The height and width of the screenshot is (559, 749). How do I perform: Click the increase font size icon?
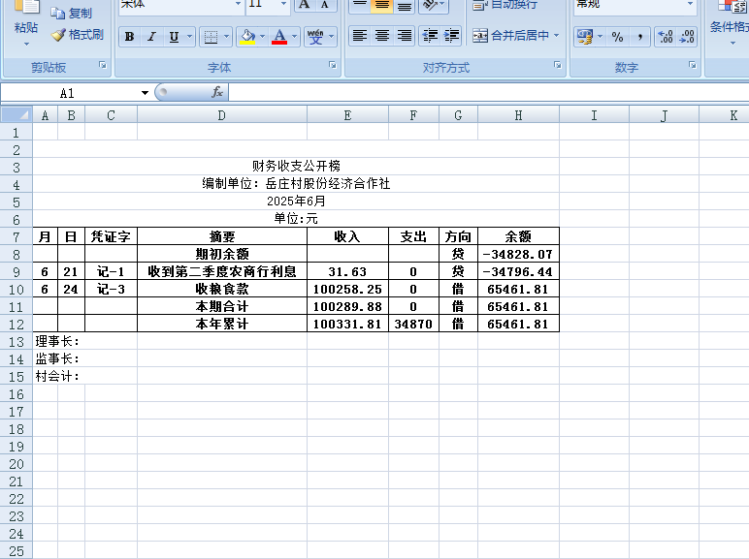[x=304, y=5]
